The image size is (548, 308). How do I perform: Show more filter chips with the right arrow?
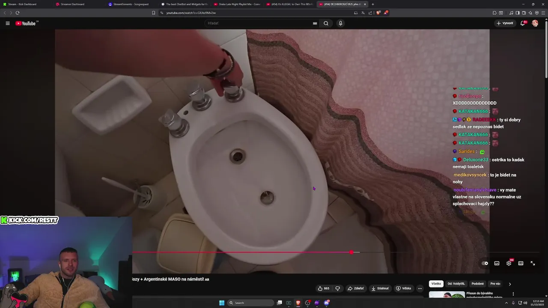(x=509, y=284)
